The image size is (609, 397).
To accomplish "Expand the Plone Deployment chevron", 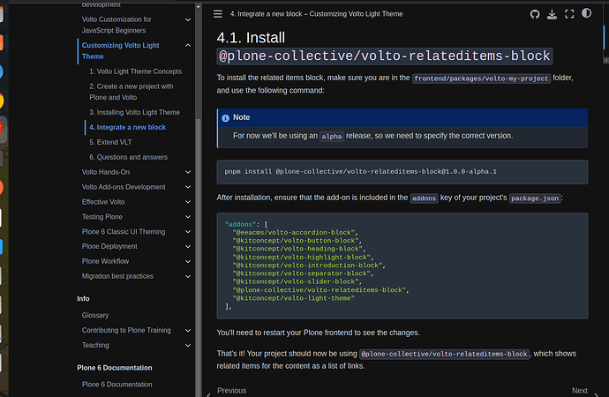I will point(188,246).
